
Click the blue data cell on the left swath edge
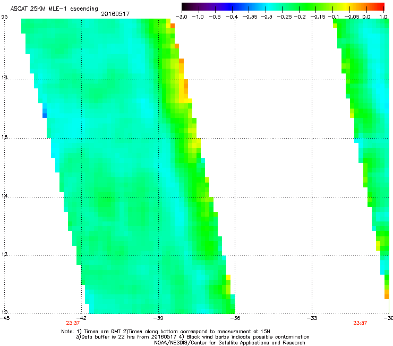(45, 116)
